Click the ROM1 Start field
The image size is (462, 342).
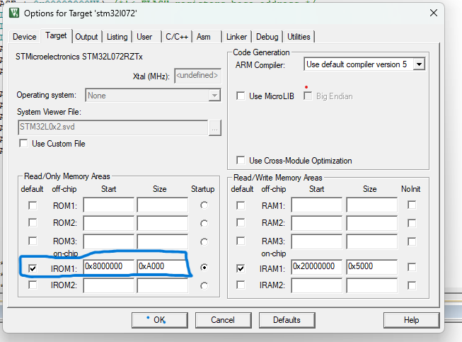(x=109, y=205)
